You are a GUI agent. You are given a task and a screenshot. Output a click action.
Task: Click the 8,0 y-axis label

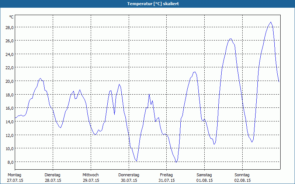(10, 162)
